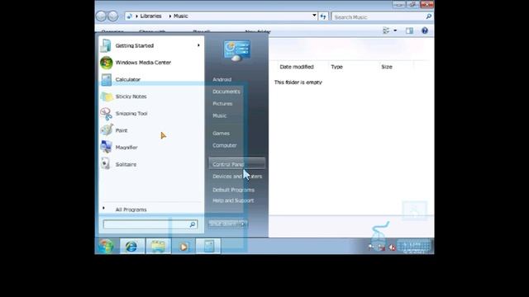Viewport: 529px width, 297px height.
Task: Open Default Programs
Action: 233,190
